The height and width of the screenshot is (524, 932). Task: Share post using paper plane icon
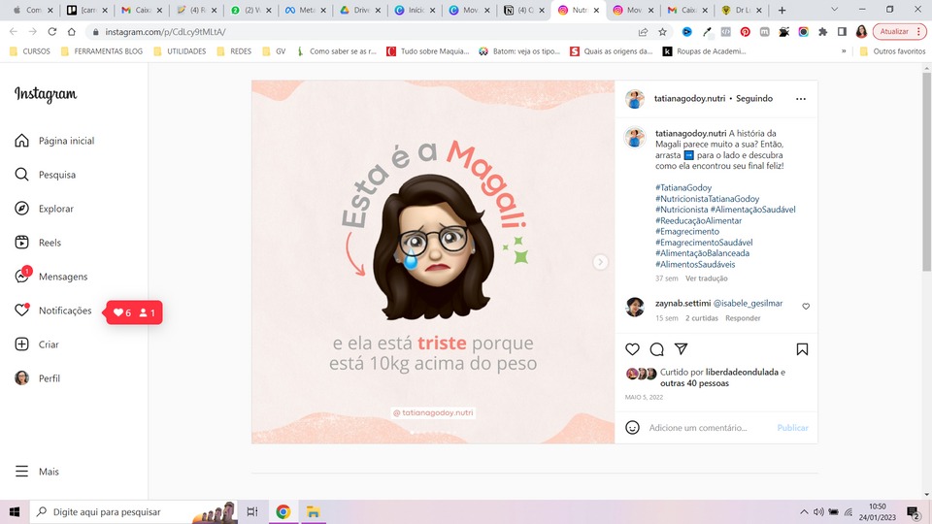682,349
